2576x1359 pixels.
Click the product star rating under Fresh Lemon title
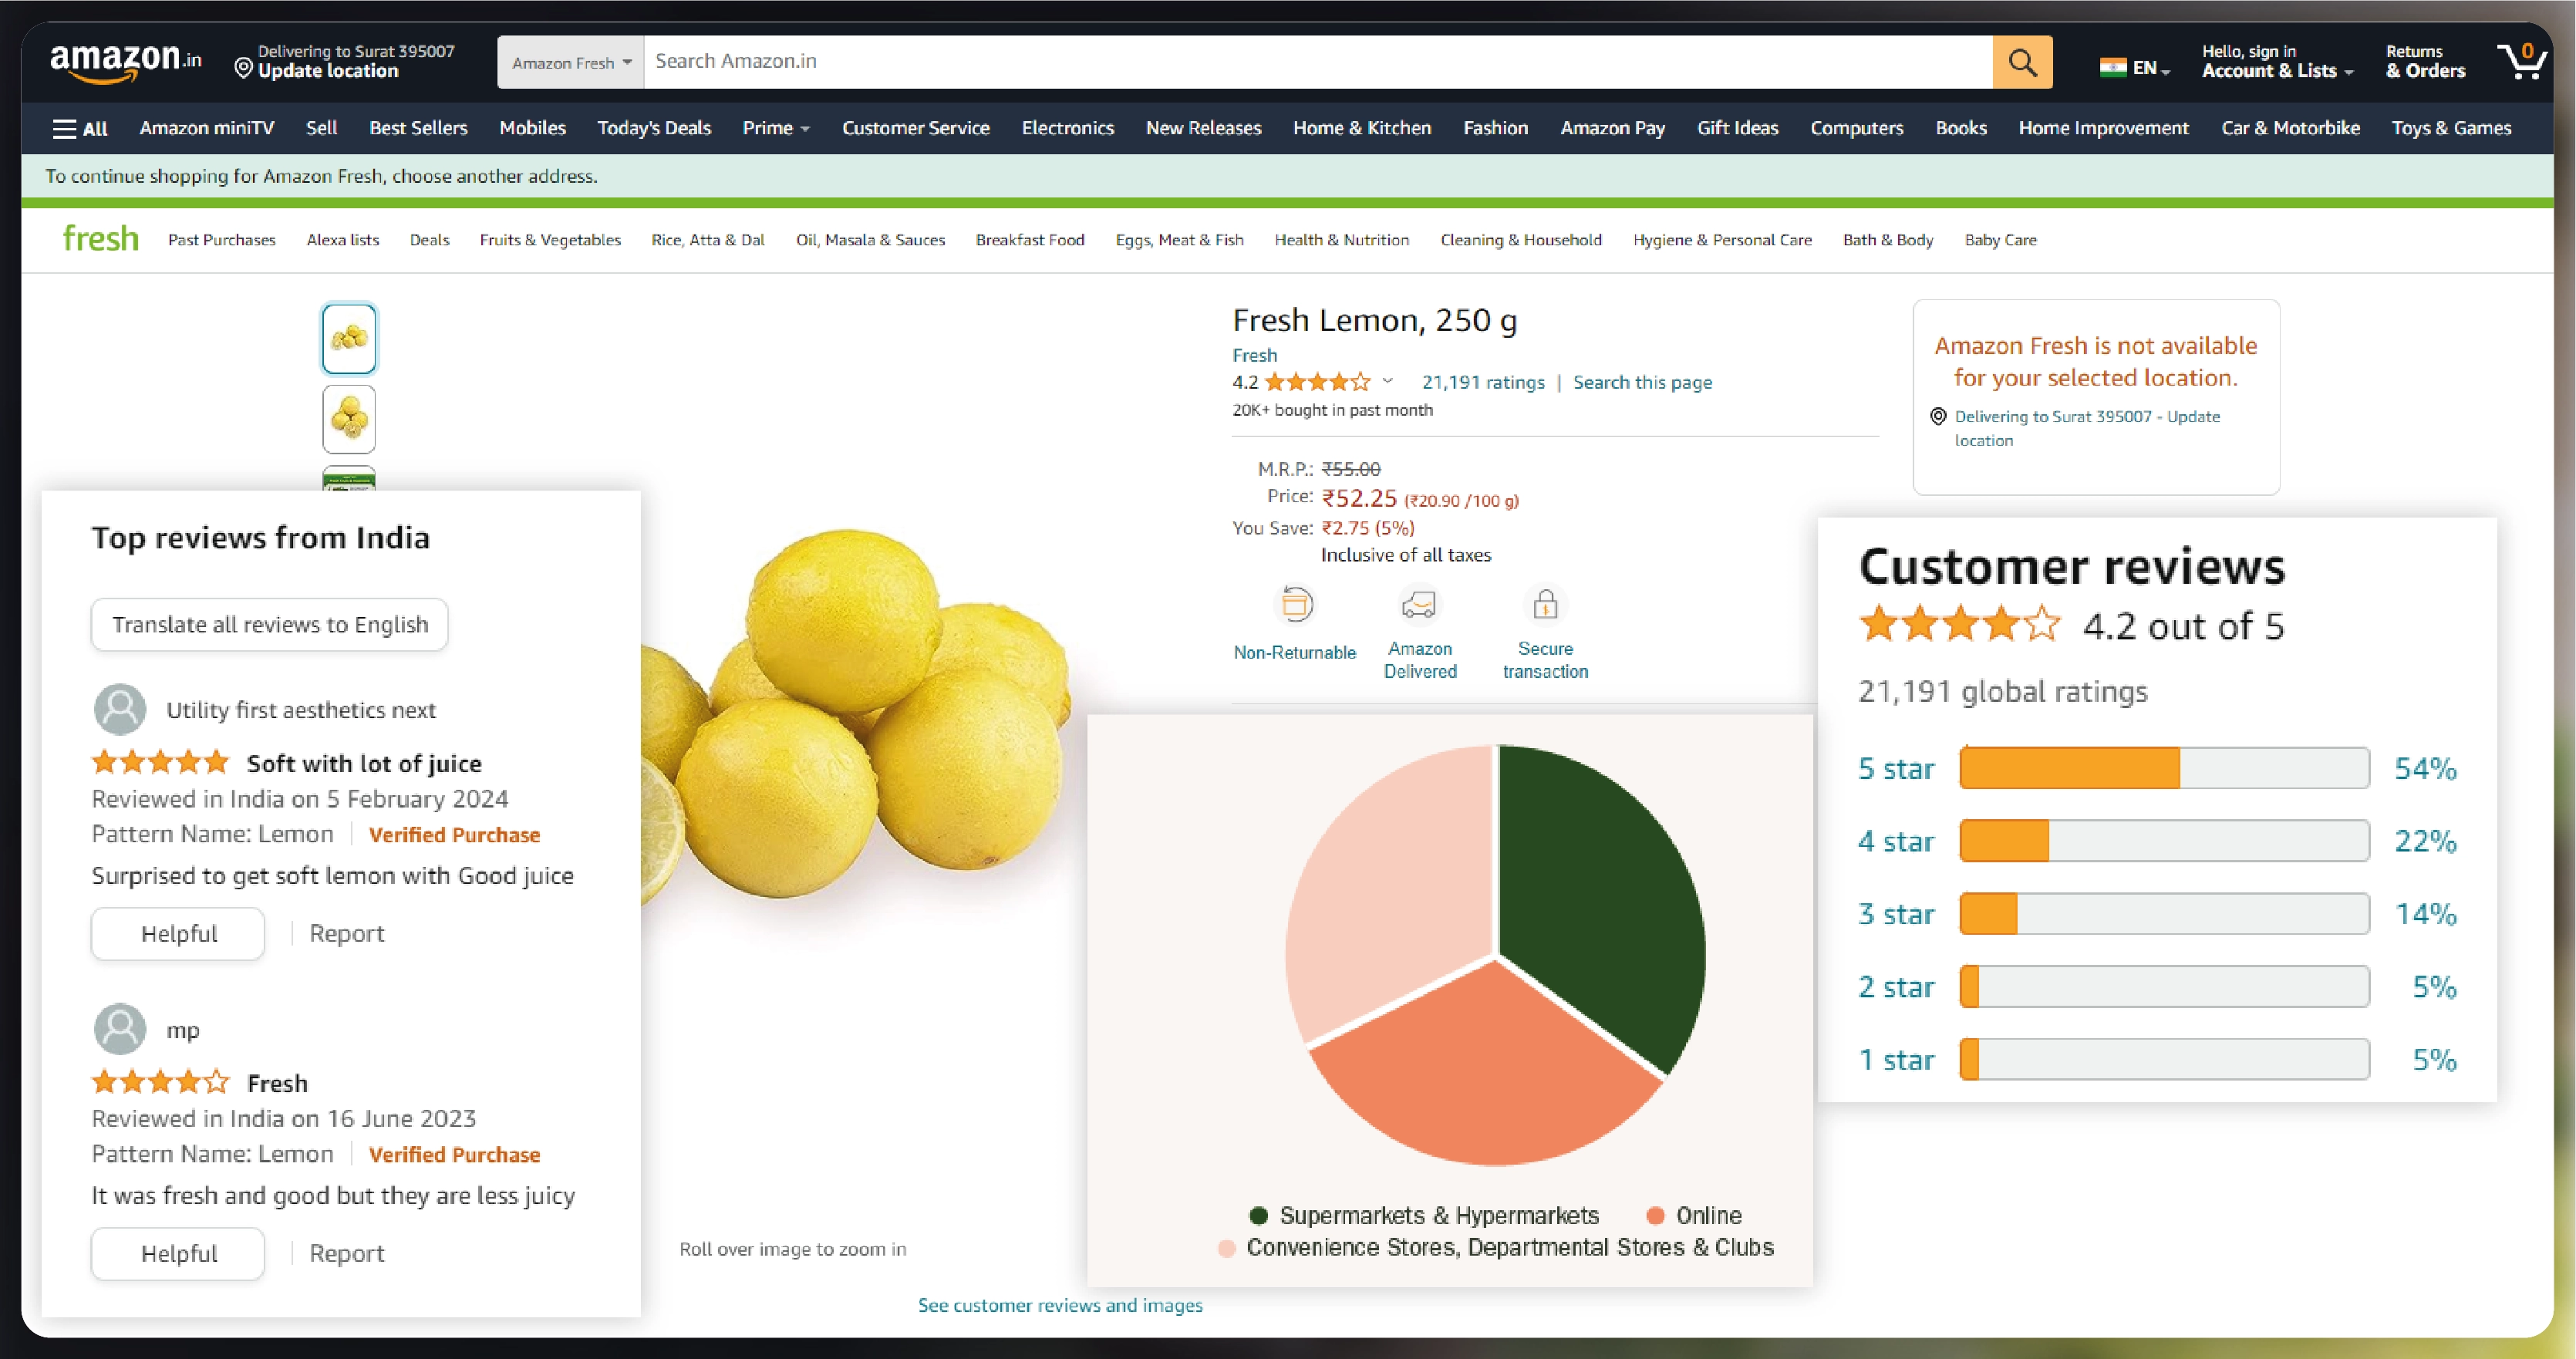click(x=1317, y=382)
